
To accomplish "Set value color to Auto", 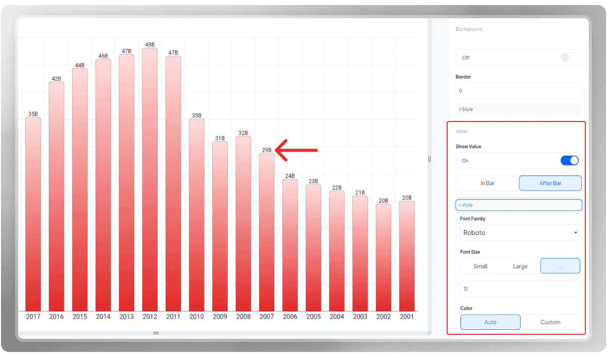I will 491,322.
